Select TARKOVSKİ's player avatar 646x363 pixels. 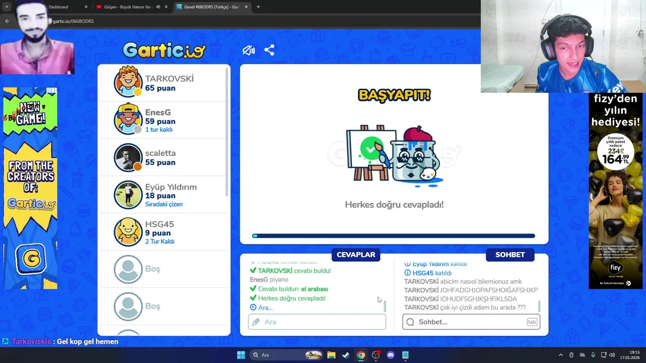[128, 82]
